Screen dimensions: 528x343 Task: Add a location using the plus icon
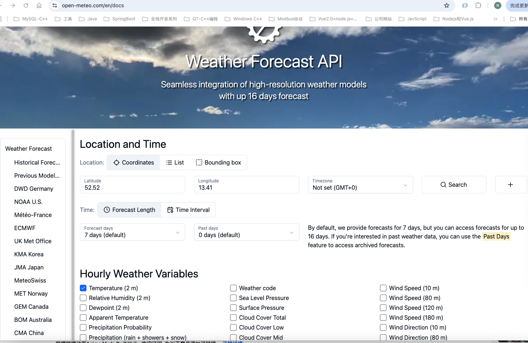[x=510, y=185]
